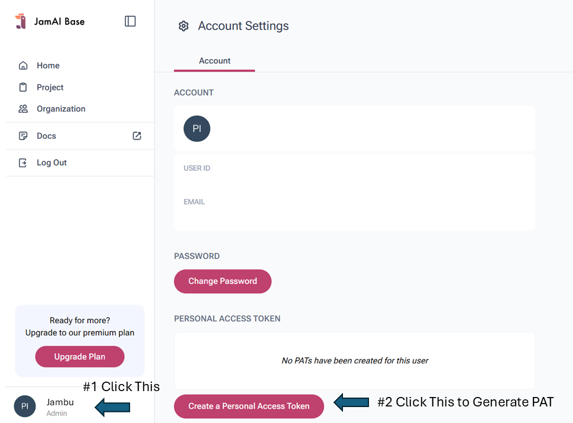Click the PI avatar in the account card

coord(197,128)
